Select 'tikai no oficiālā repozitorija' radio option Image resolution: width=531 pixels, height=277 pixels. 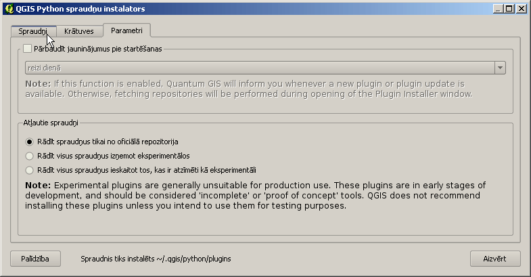pos(30,142)
